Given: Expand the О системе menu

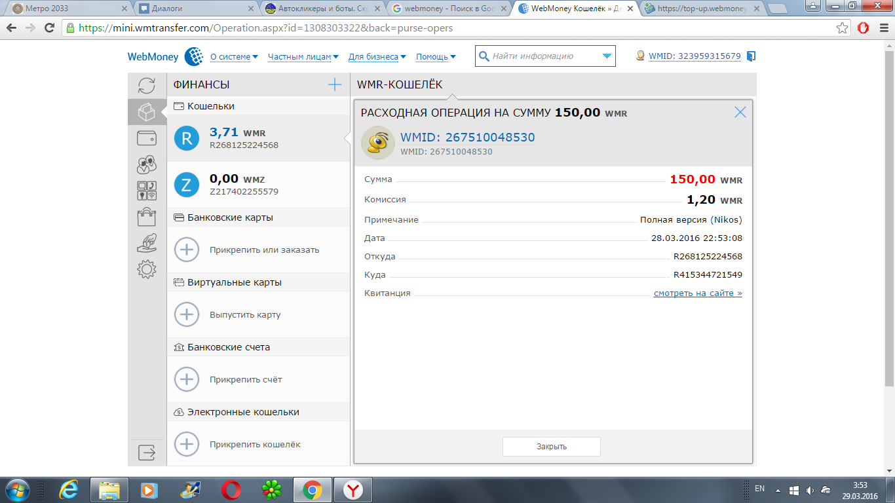Looking at the screenshot, I should coord(234,57).
